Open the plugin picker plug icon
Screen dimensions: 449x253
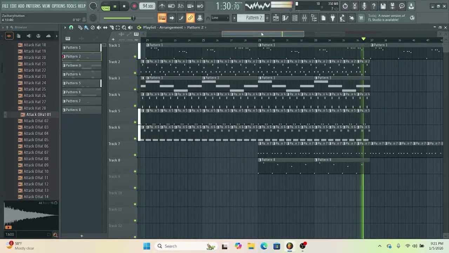tap(333, 18)
